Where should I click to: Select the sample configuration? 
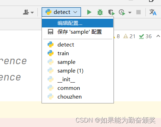(x=78, y=62)
